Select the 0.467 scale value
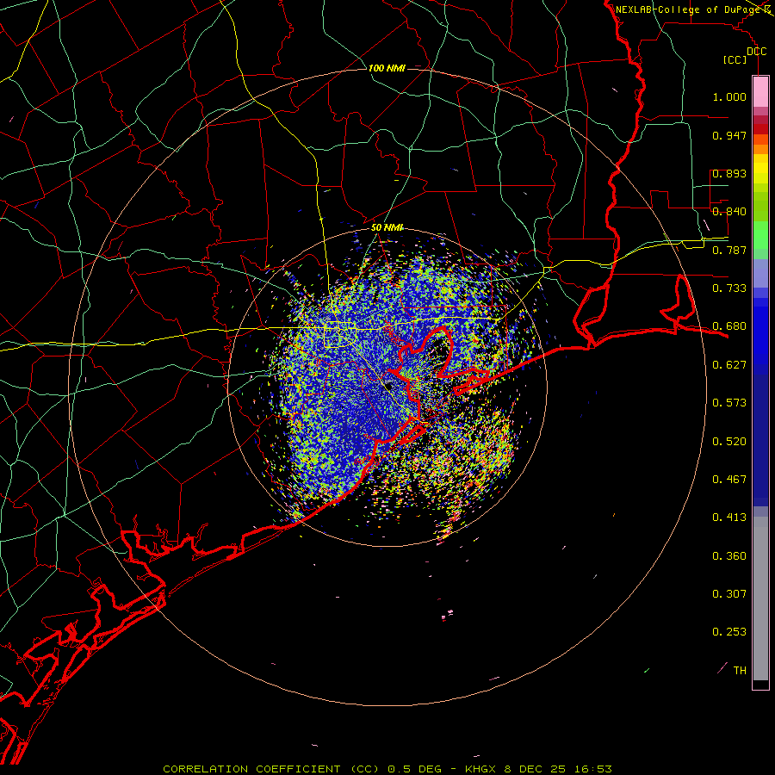This screenshot has width=775, height=775. (729, 480)
